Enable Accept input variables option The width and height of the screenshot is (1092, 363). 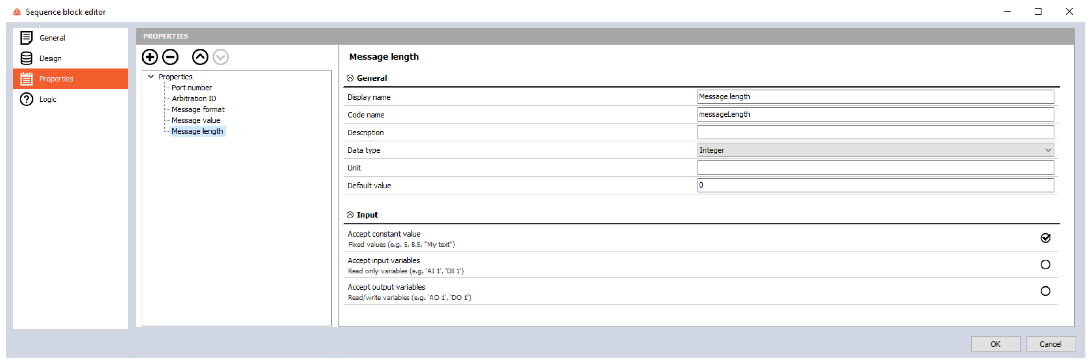click(1045, 265)
